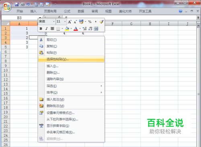Image resolution: width=201 pixels, height=147 pixels.
Task: Apply accounting number format
Action: pyautogui.click(x=81, y=22)
